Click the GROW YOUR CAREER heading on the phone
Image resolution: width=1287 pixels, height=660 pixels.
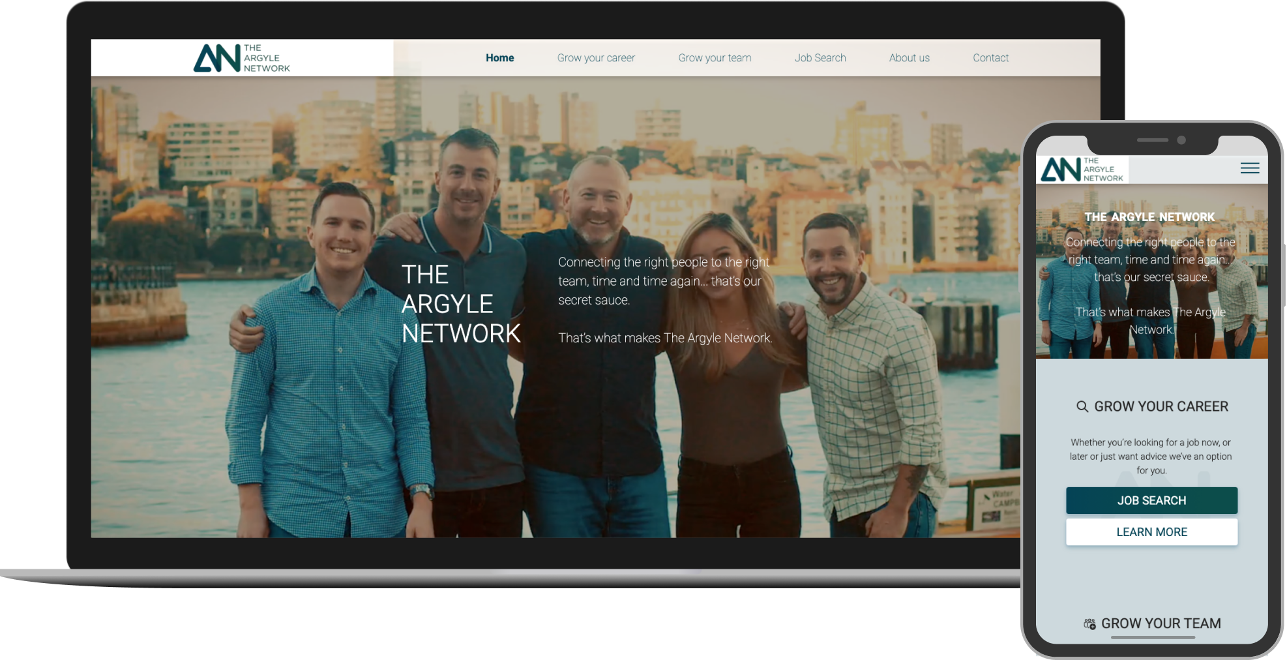pos(1161,406)
